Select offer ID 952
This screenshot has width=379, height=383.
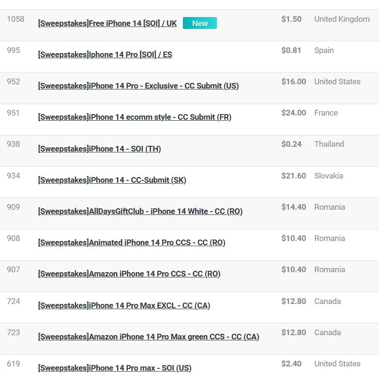tap(13, 81)
